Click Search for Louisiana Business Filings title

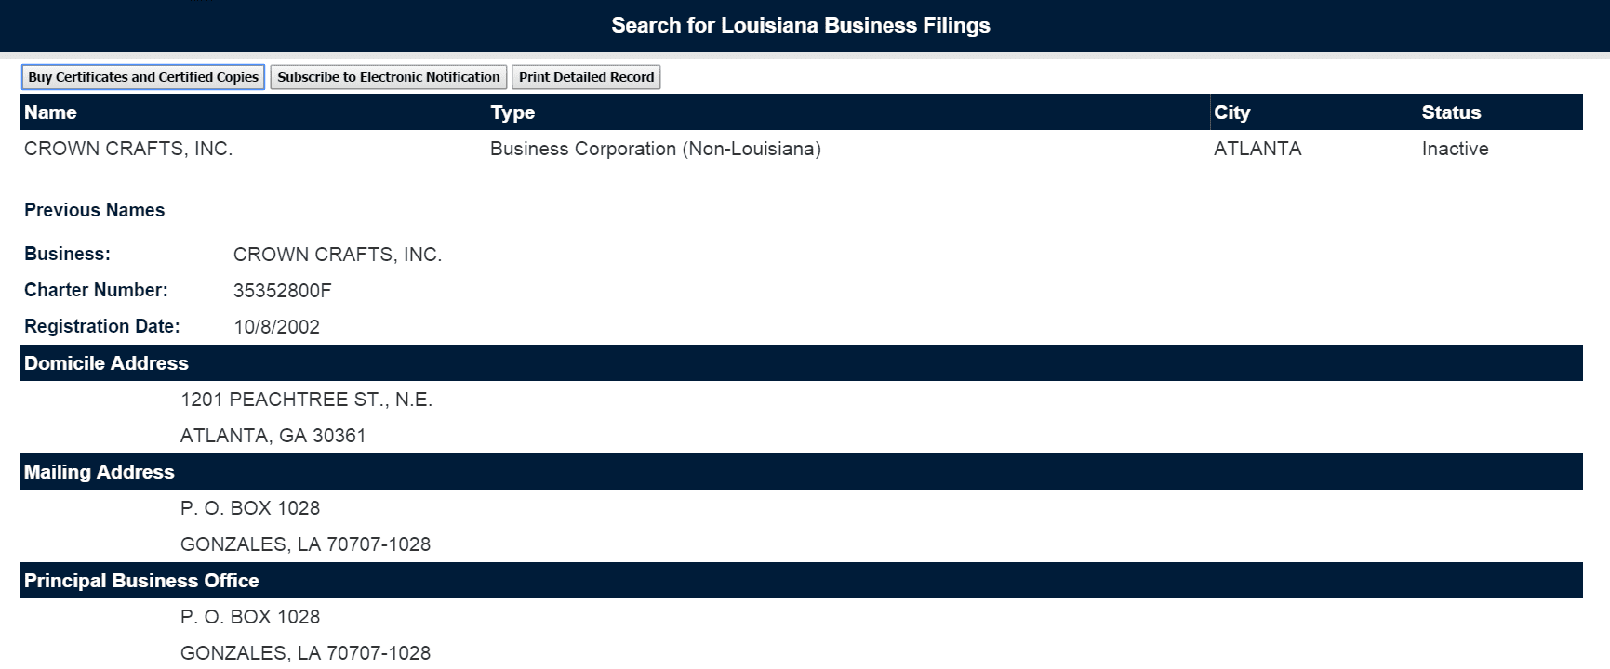point(801,26)
